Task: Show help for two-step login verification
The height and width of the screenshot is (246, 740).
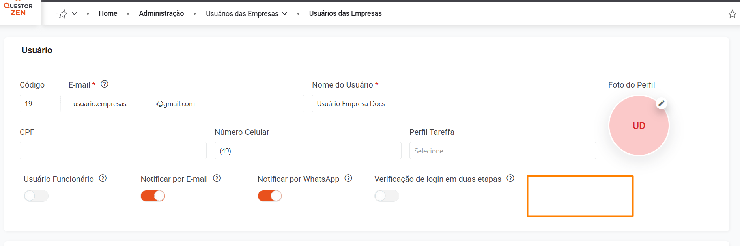Action: (x=510, y=178)
